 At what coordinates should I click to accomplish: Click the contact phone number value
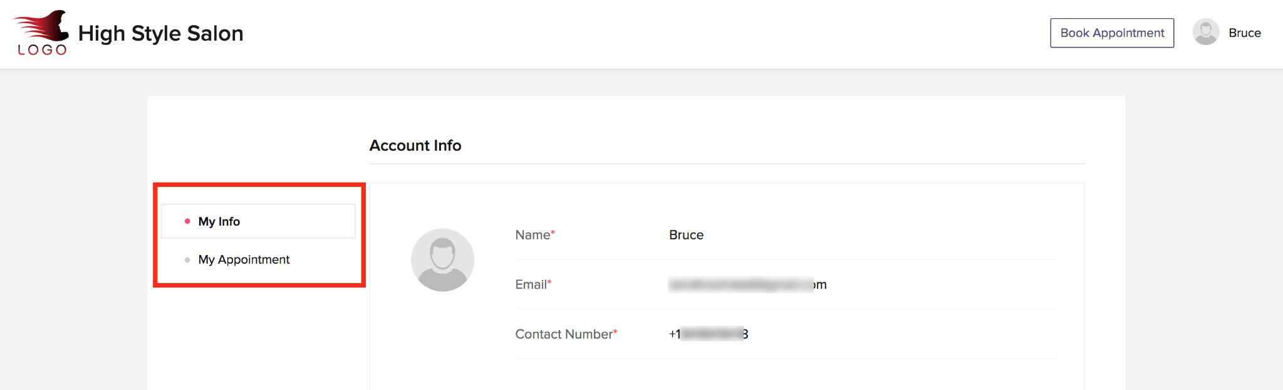(709, 334)
